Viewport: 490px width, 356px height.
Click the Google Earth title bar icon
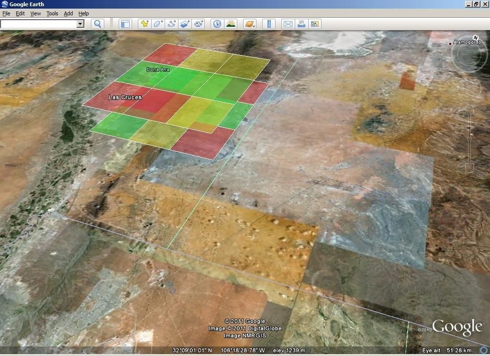pos(5,4)
